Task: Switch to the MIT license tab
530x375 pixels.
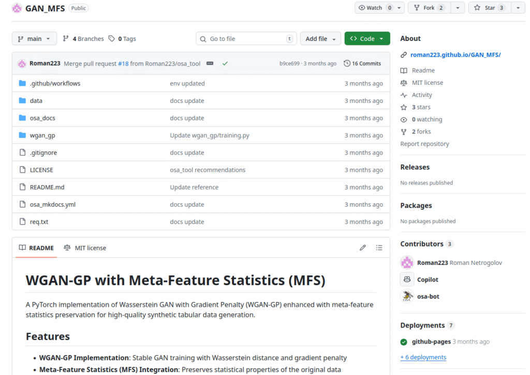Action: click(x=85, y=248)
